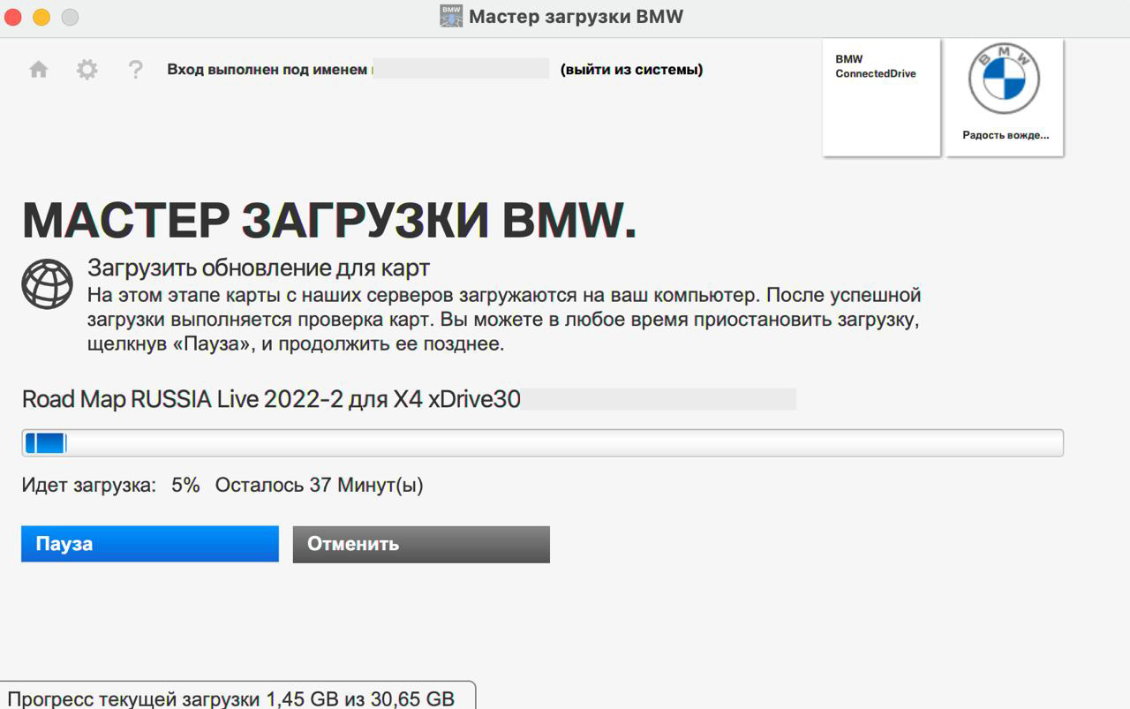Open settings via the gear icon
Image resolution: width=1130 pixels, height=709 pixels.
87,70
